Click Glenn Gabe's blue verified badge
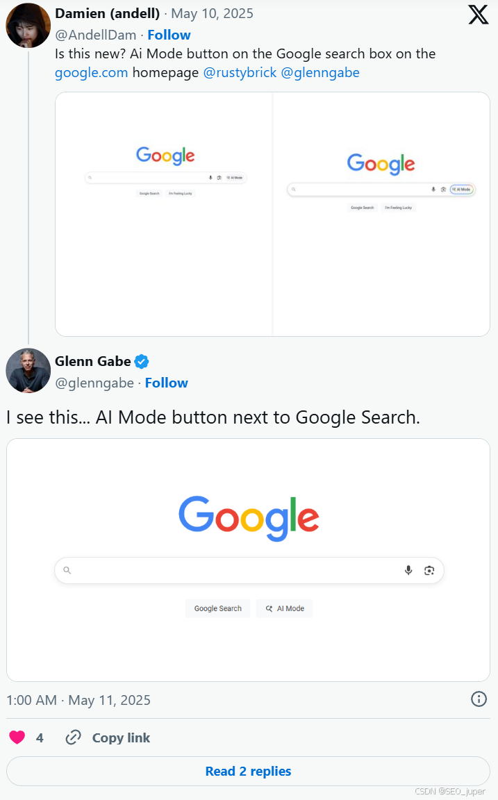Image resolution: width=498 pixels, height=800 pixels. [140, 361]
